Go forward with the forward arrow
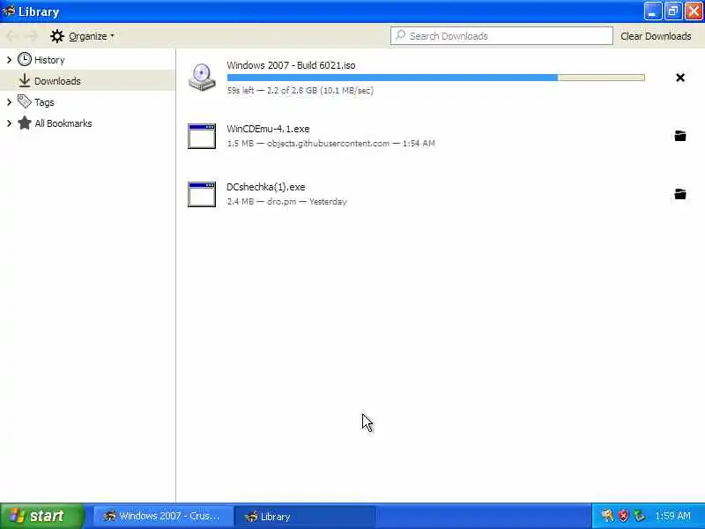The image size is (705, 529). [32, 36]
